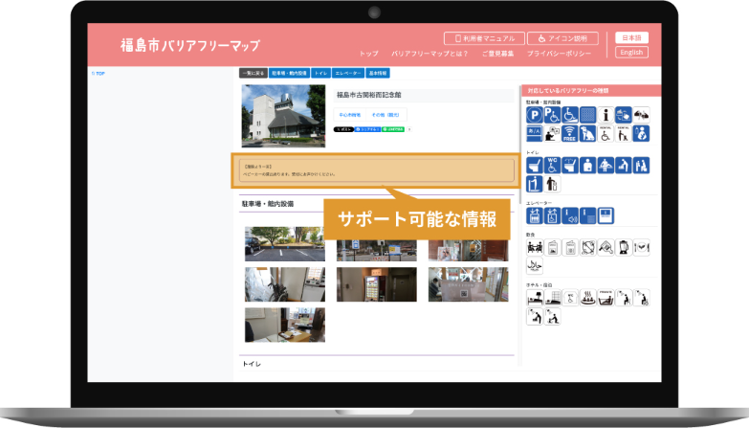
Task: Click the TOP breadcrumb link
Action: (99, 74)
